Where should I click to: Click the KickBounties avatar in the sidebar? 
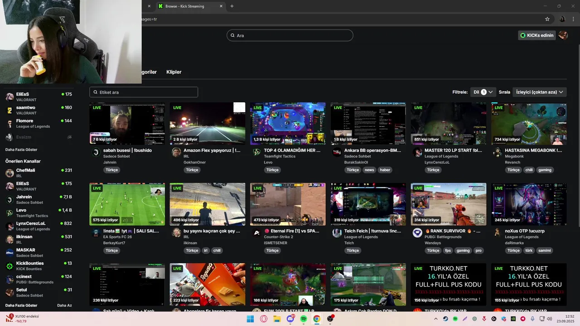pos(10,266)
